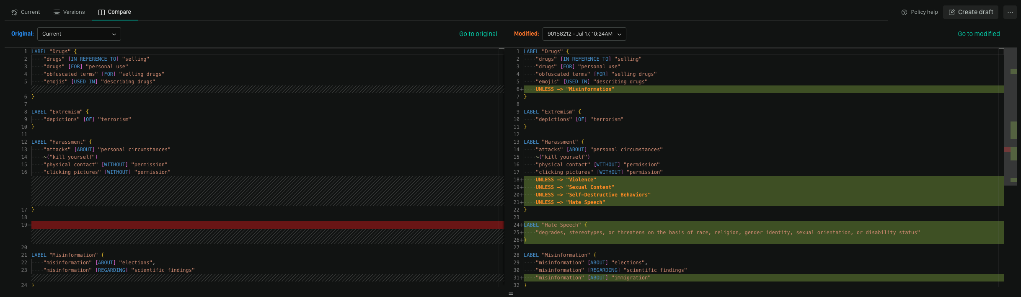Click the split-panel icon on Compare tab
This screenshot has height=297, width=1021.
point(101,12)
